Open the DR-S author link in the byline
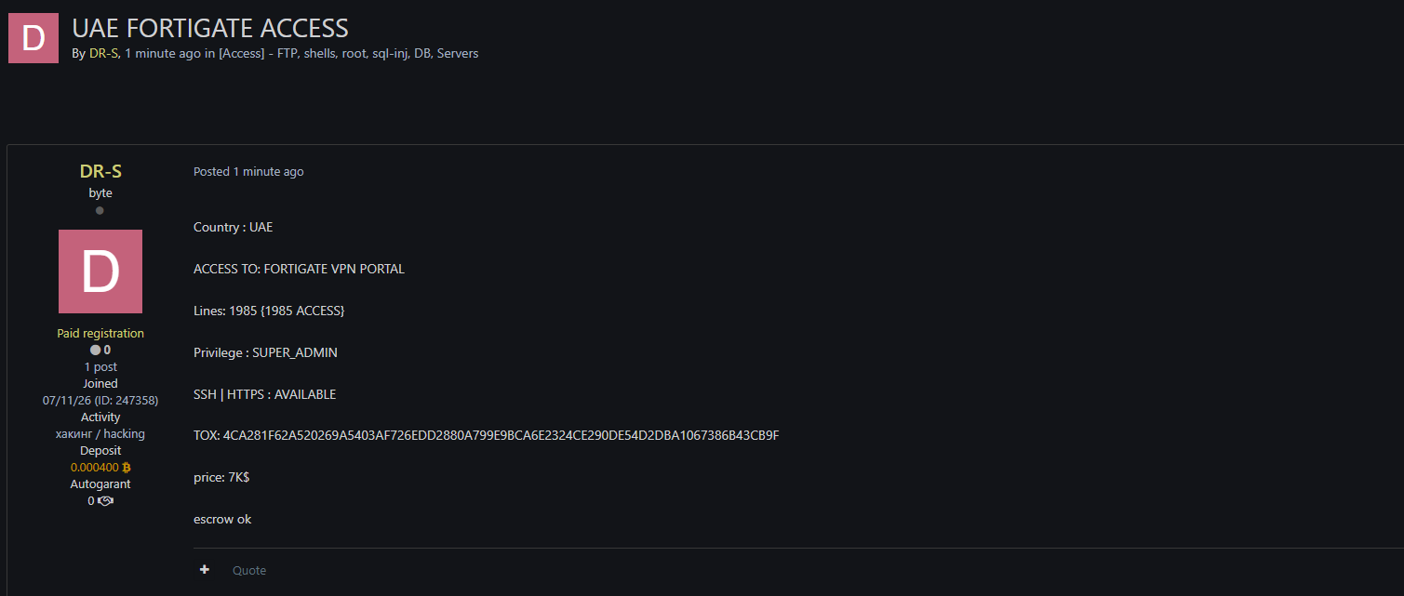This screenshot has width=1404, height=596. (103, 54)
